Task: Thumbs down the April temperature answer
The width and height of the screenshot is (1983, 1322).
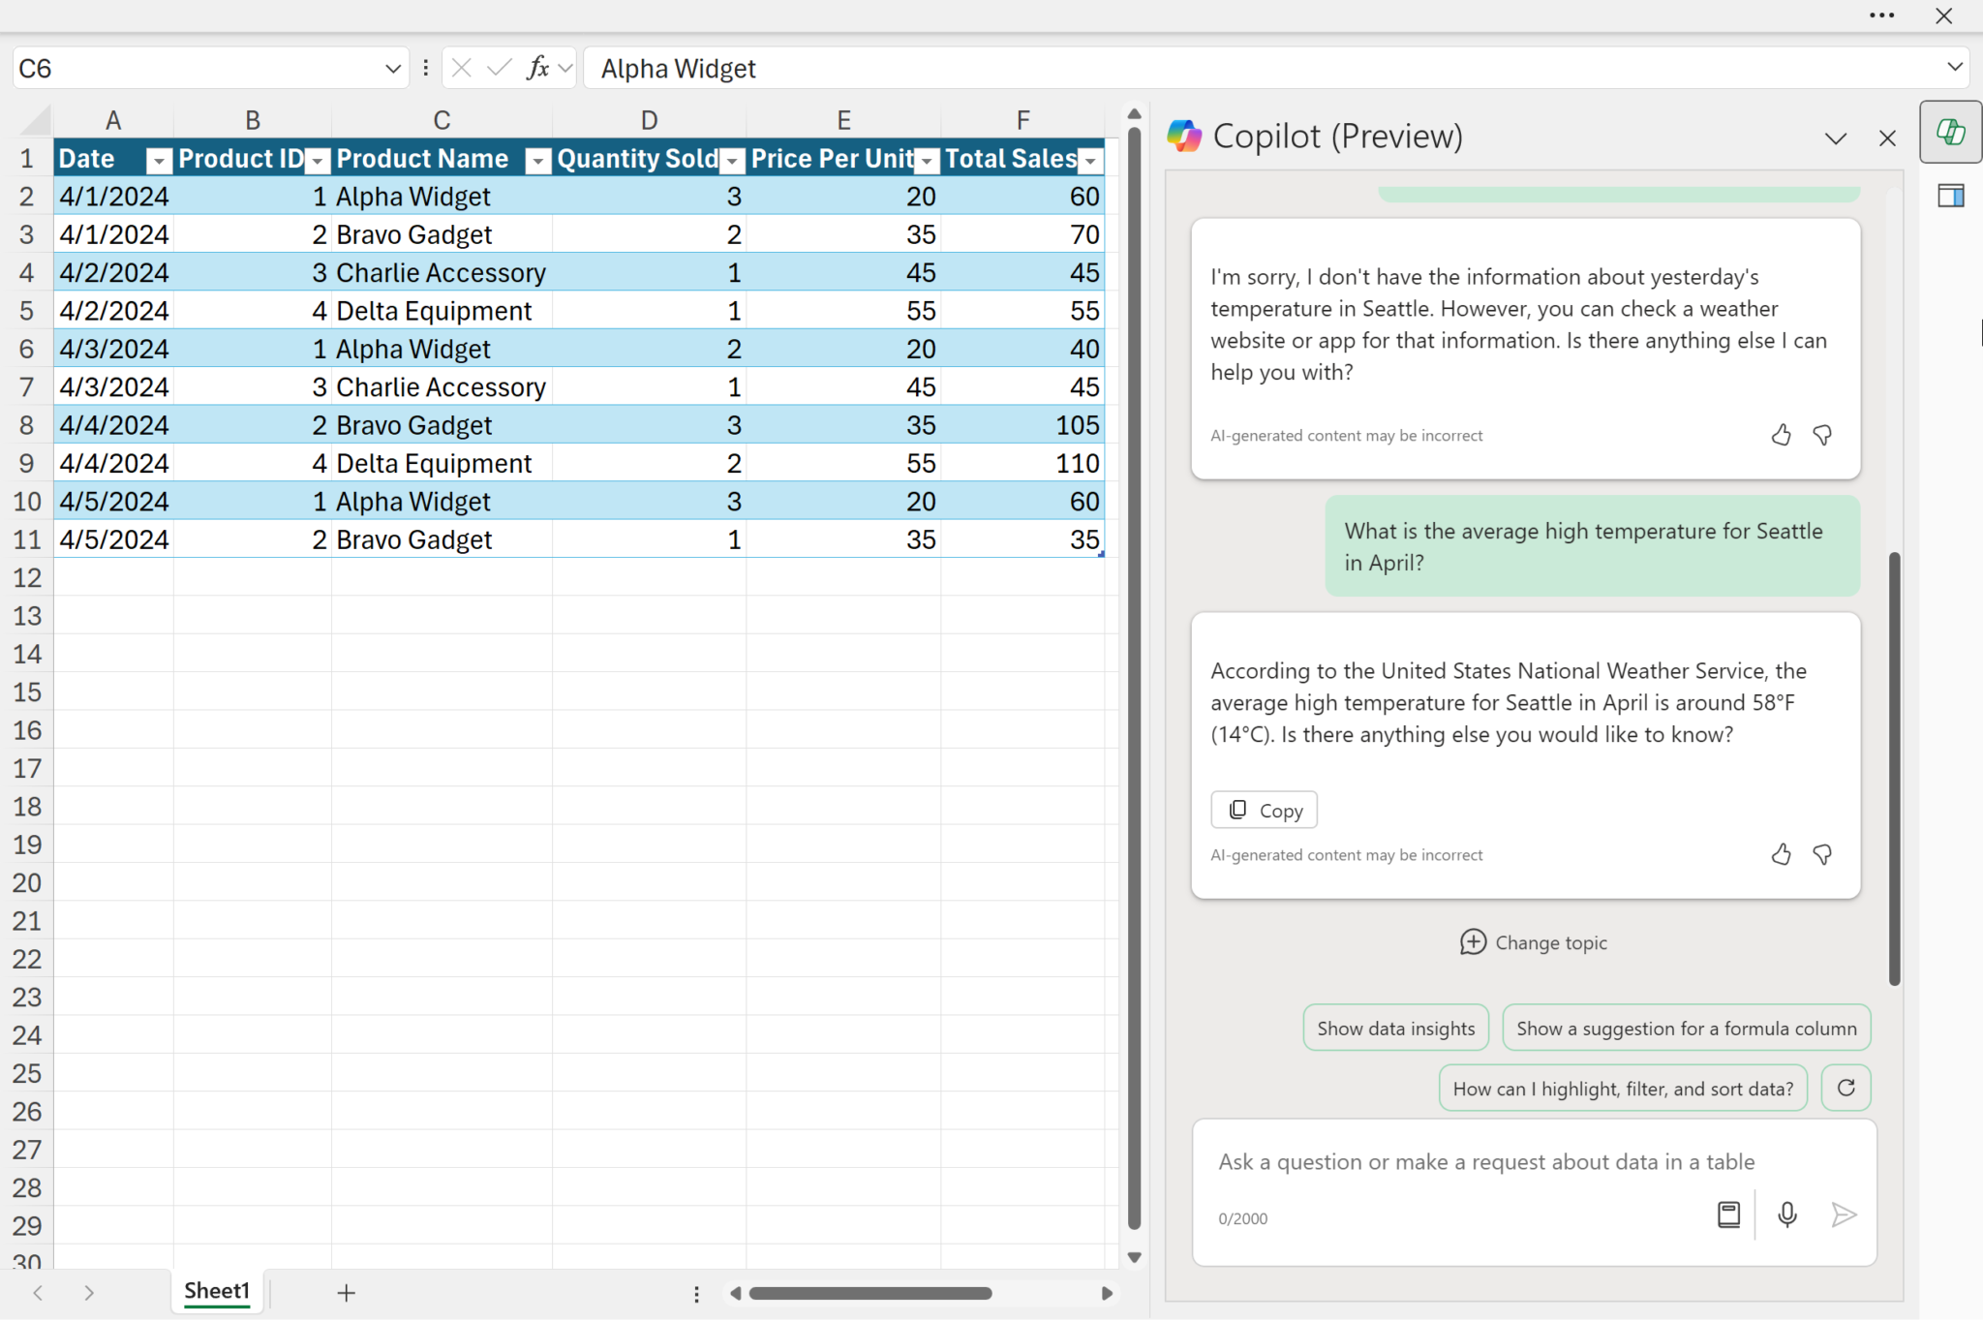Action: (1822, 854)
